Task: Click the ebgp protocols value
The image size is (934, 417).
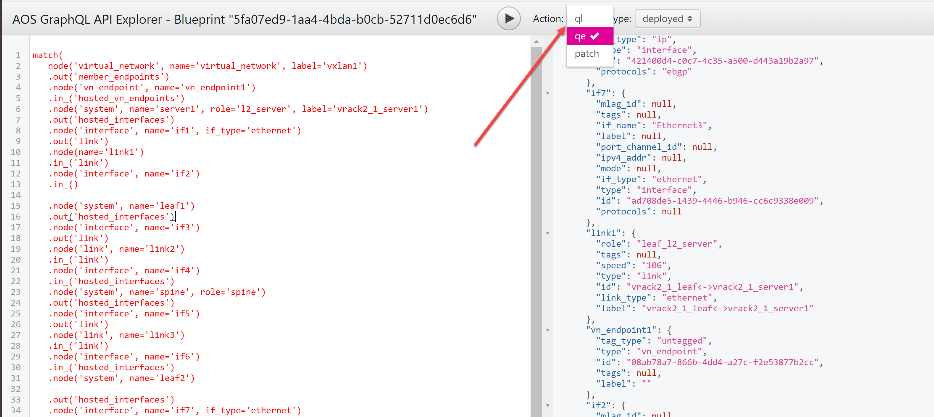Action: click(677, 72)
